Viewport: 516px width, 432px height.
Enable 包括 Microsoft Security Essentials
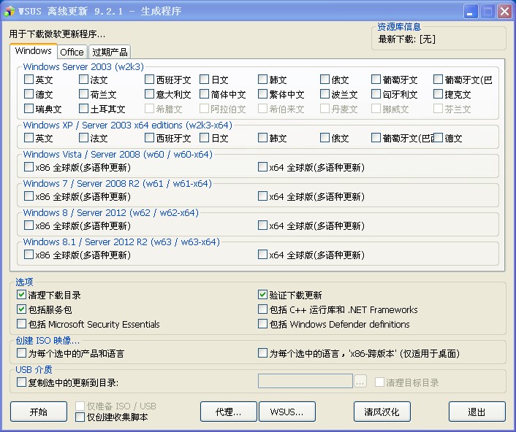[21, 323]
